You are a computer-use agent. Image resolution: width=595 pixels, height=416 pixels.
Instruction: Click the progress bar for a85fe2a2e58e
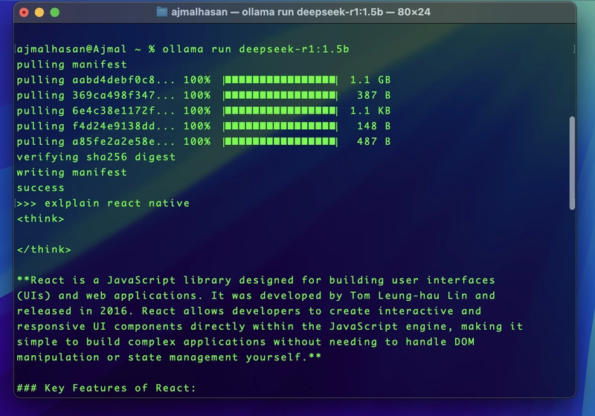[280, 141]
